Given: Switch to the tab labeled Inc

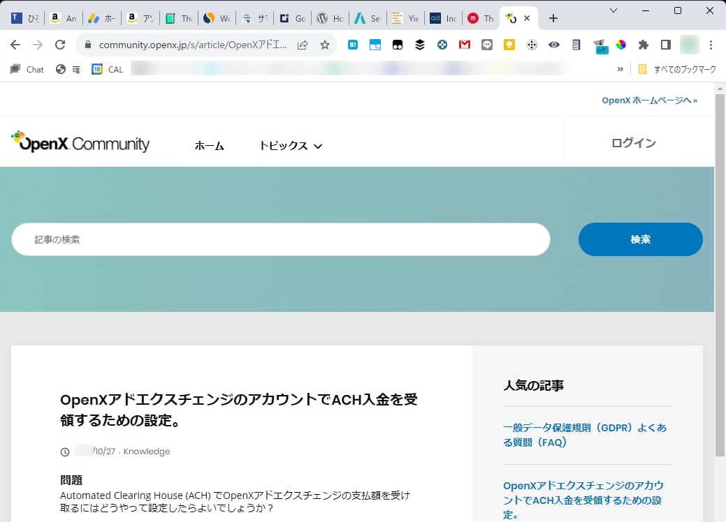Looking at the screenshot, I should 444,19.
